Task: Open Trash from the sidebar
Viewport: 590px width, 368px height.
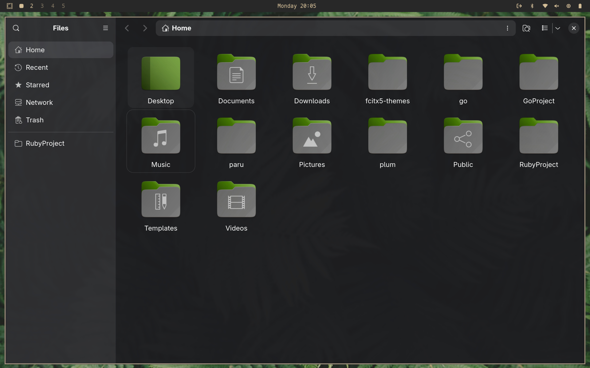Action: (34, 120)
